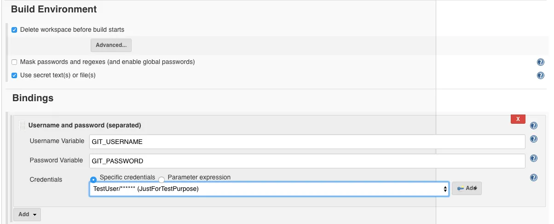554x224 pixels.
Task: Focus the GIT_PASSWORD variable field
Action: 307,161
